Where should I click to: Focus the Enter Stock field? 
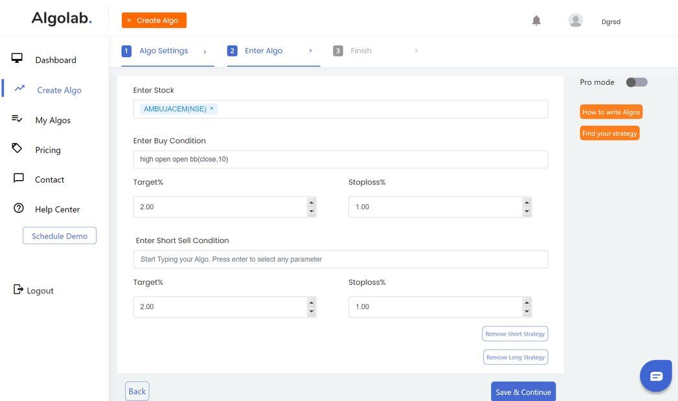click(x=341, y=109)
